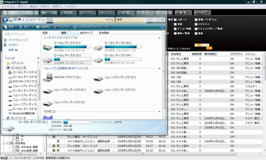Sort recordings by ジャンル column

253,54
